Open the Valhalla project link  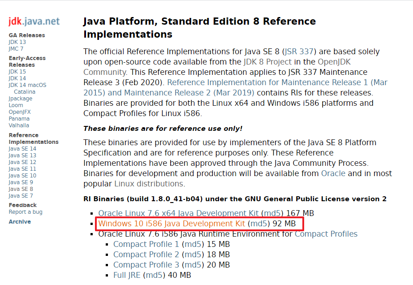[19, 125]
